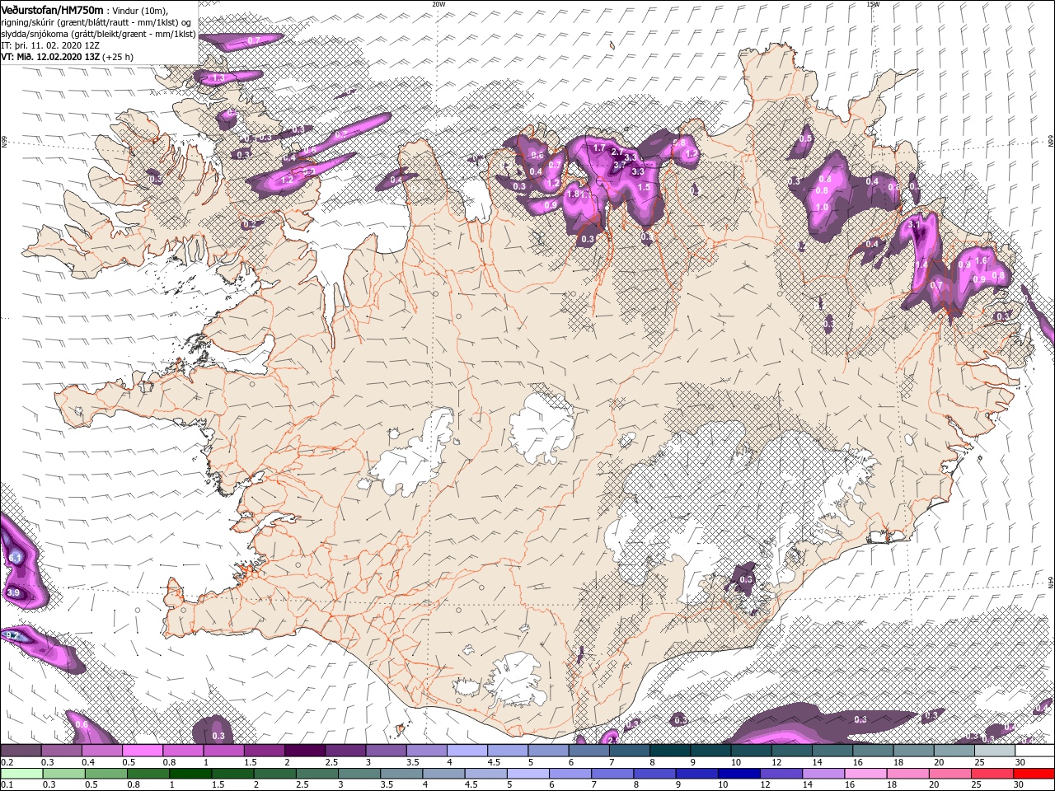Click the 0.2 label on the color scale
This screenshot has height=791, width=1055.
(7, 763)
